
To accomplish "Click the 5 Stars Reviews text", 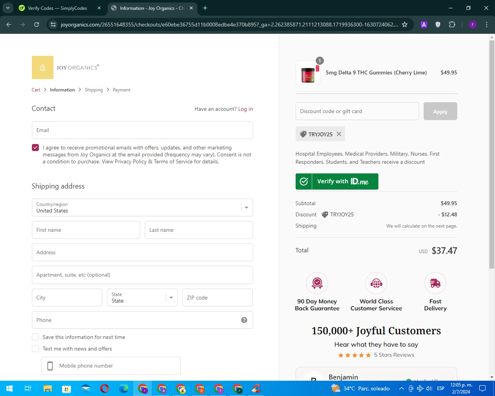I will 394,355.
